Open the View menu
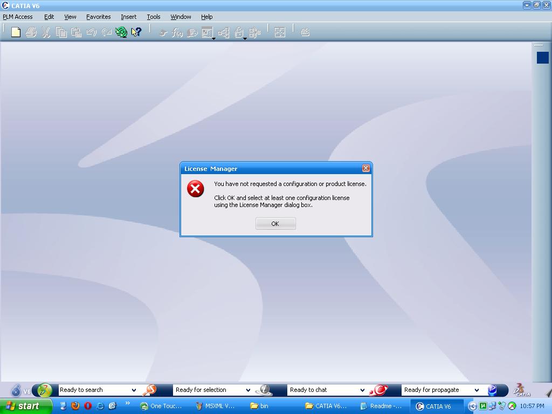 pos(70,17)
